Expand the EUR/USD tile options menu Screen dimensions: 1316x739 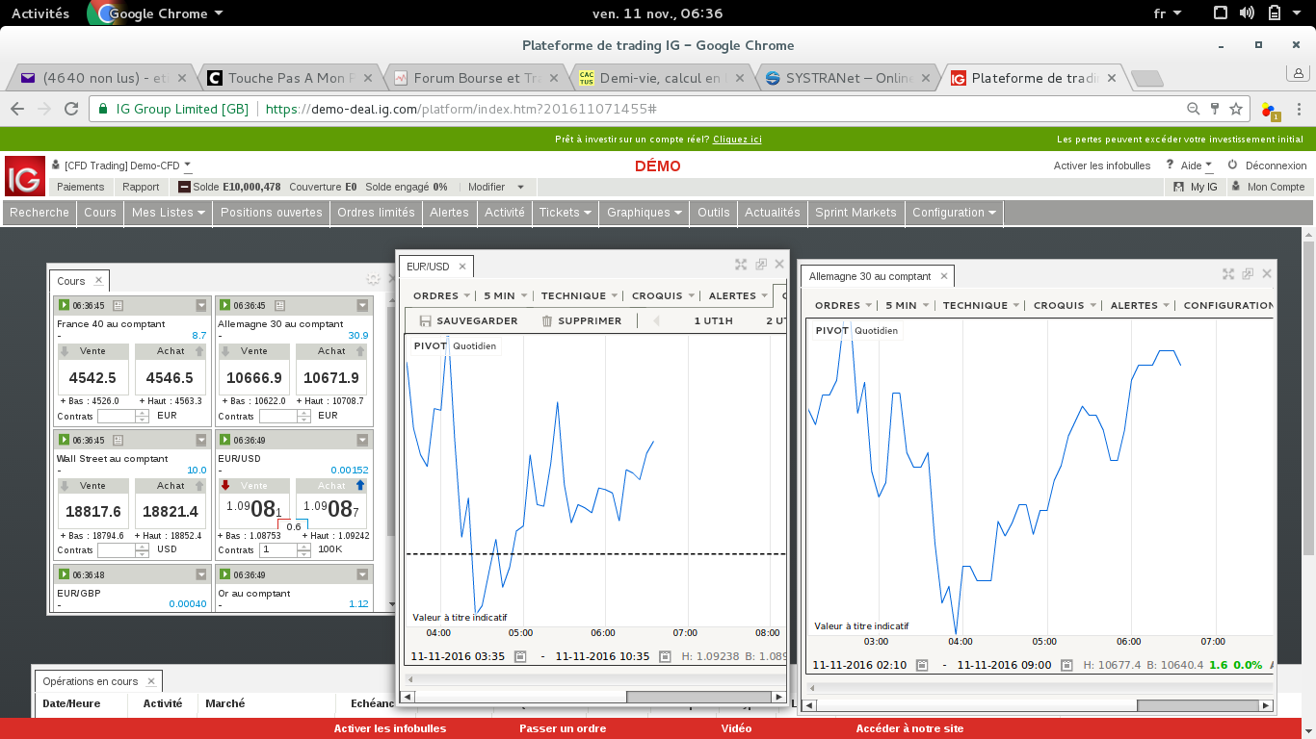coord(362,440)
